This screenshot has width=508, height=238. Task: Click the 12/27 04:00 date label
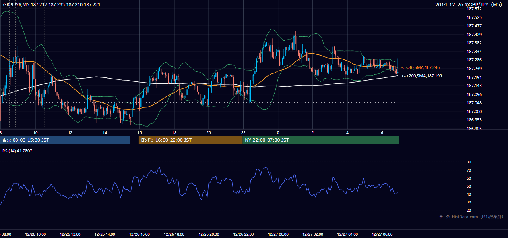click(347, 234)
